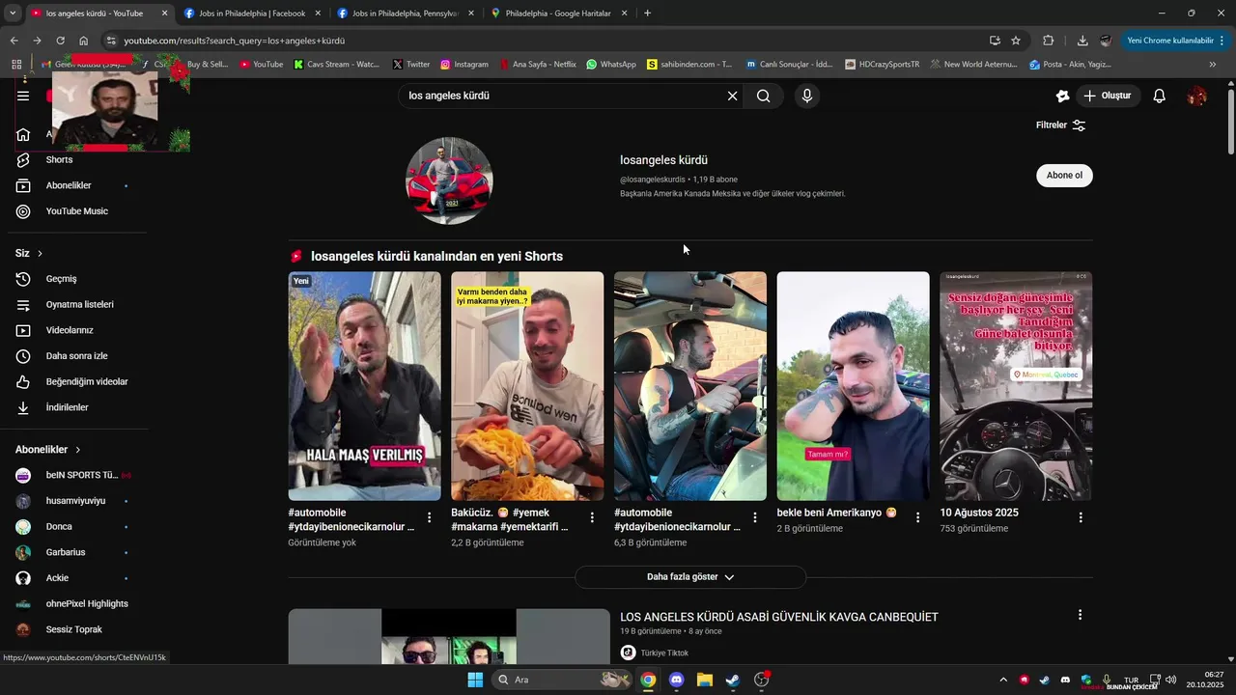Open the WhatsApp bookmark
The height and width of the screenshot is (695, 1236).
pyautogui.click(x=610, y=65)
